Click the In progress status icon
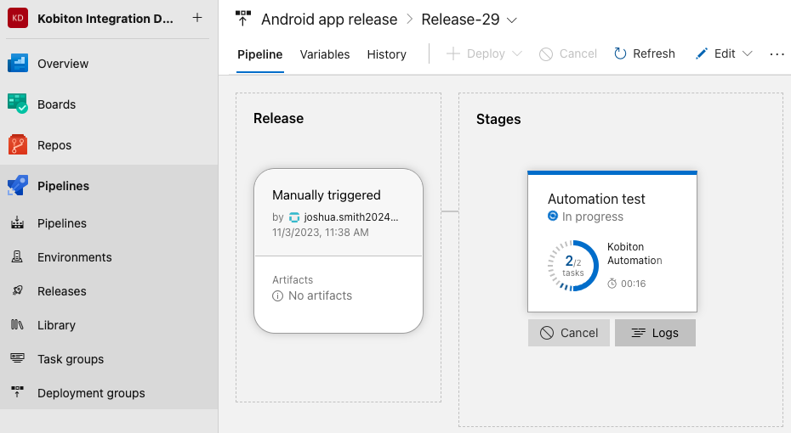Screen dimensions: 791x433 (x=553, y=216)
